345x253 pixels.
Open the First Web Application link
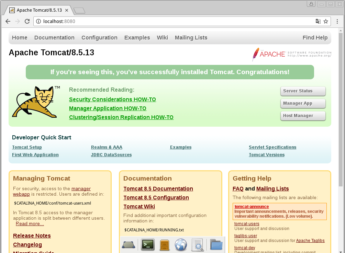(35, 155)
